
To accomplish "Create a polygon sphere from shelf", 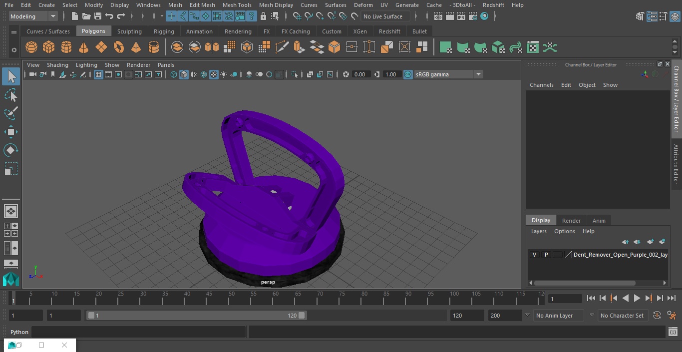I will click(x=31, y=47).
